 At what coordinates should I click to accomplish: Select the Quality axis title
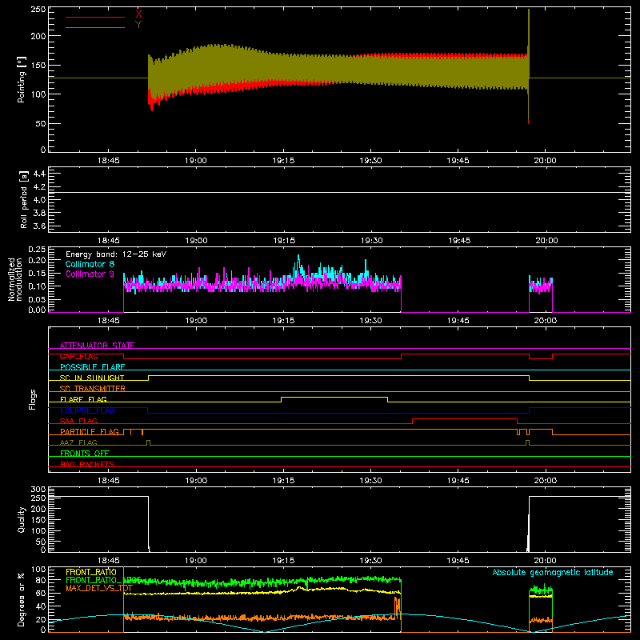22,519
